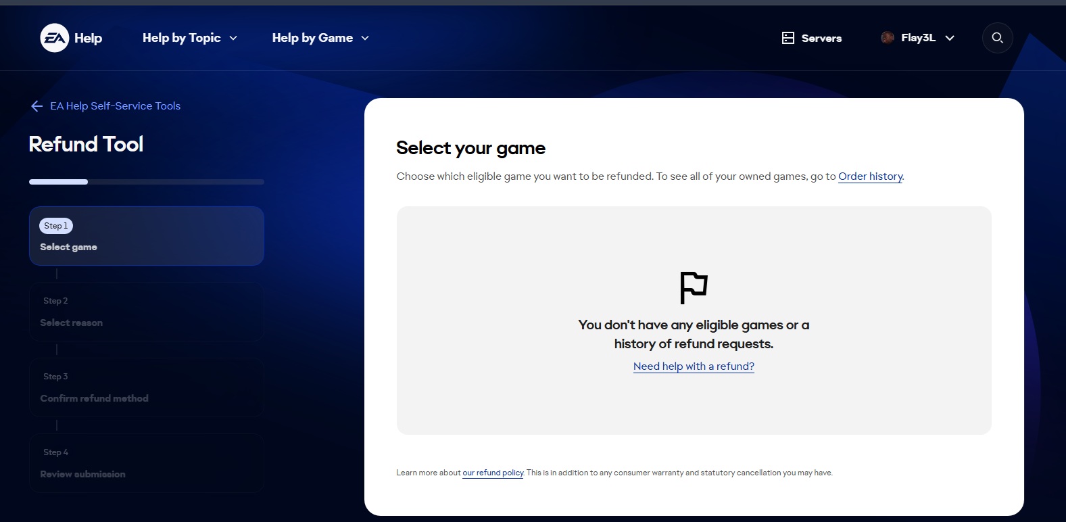
Task: Return to EA Help Self-Service Tools
Action: point(115,106)
